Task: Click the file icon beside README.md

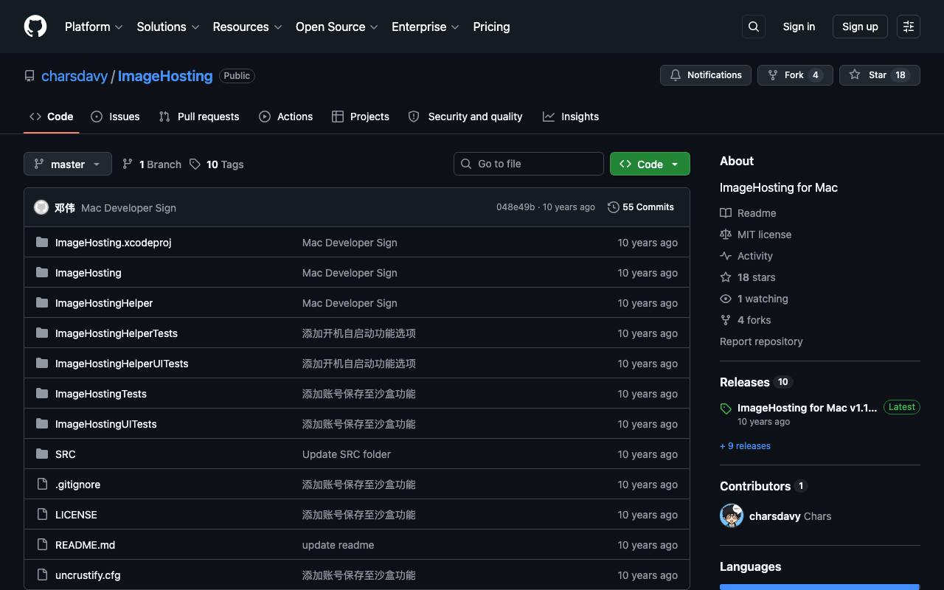Action: pyautogui.click(x=42, y=545)
